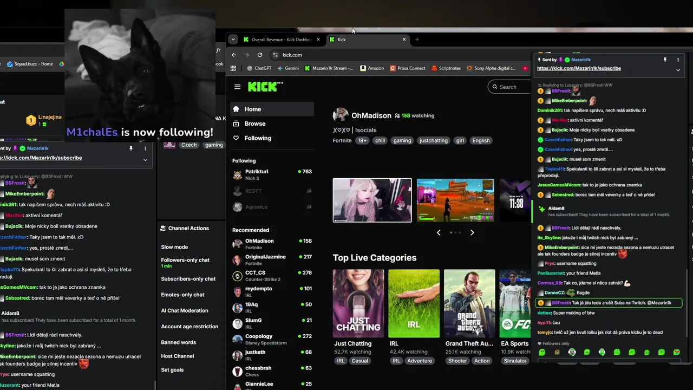Click the OhMadison recommended channel avatar
This screenshot has height=390, width=693.
pyautogui.click(x=237, y=244)
